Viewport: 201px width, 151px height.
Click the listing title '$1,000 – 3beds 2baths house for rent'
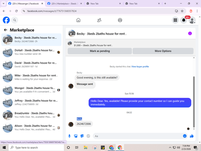coord(93,46)
